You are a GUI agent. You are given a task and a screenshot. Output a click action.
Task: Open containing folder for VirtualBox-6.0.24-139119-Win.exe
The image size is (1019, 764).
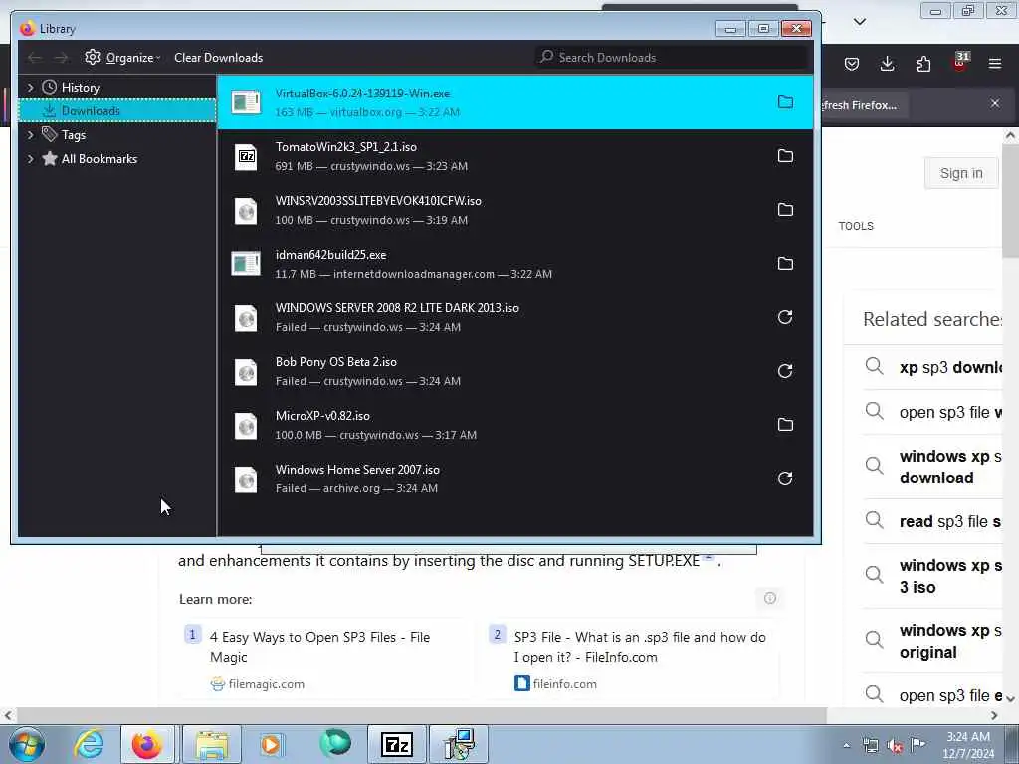[785, 102]
